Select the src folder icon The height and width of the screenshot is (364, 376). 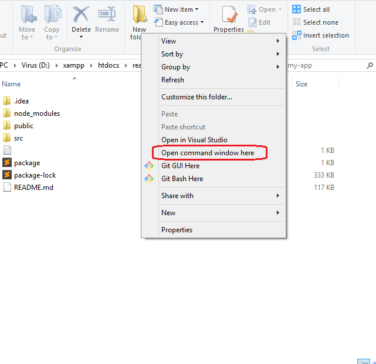point(6,138)
